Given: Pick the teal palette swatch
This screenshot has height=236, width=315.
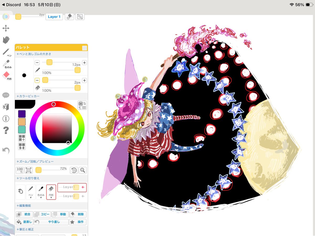Looking at the screenshot, I should pos(22,130).
